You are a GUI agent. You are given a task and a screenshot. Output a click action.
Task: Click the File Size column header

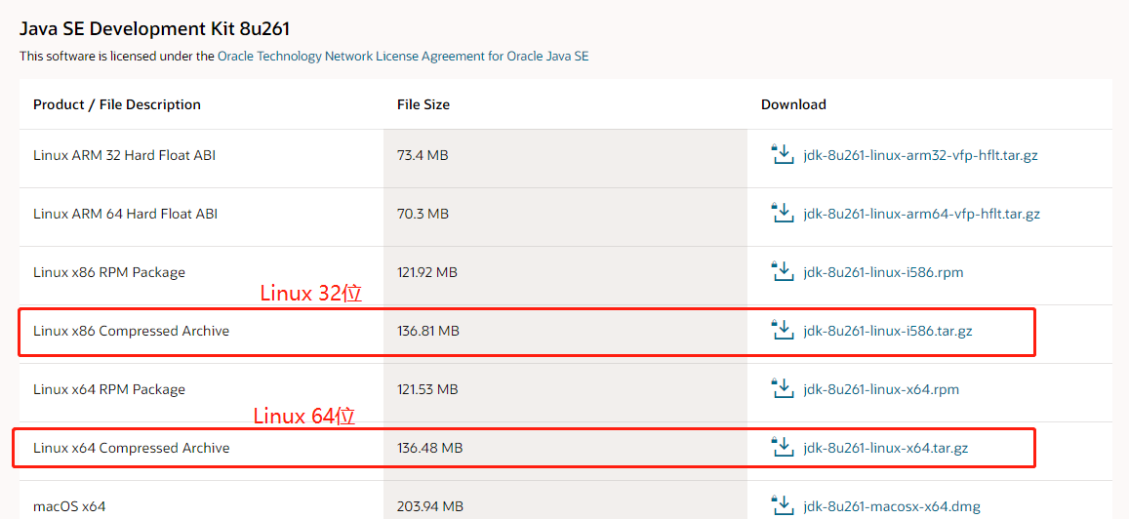click(423, 104)
